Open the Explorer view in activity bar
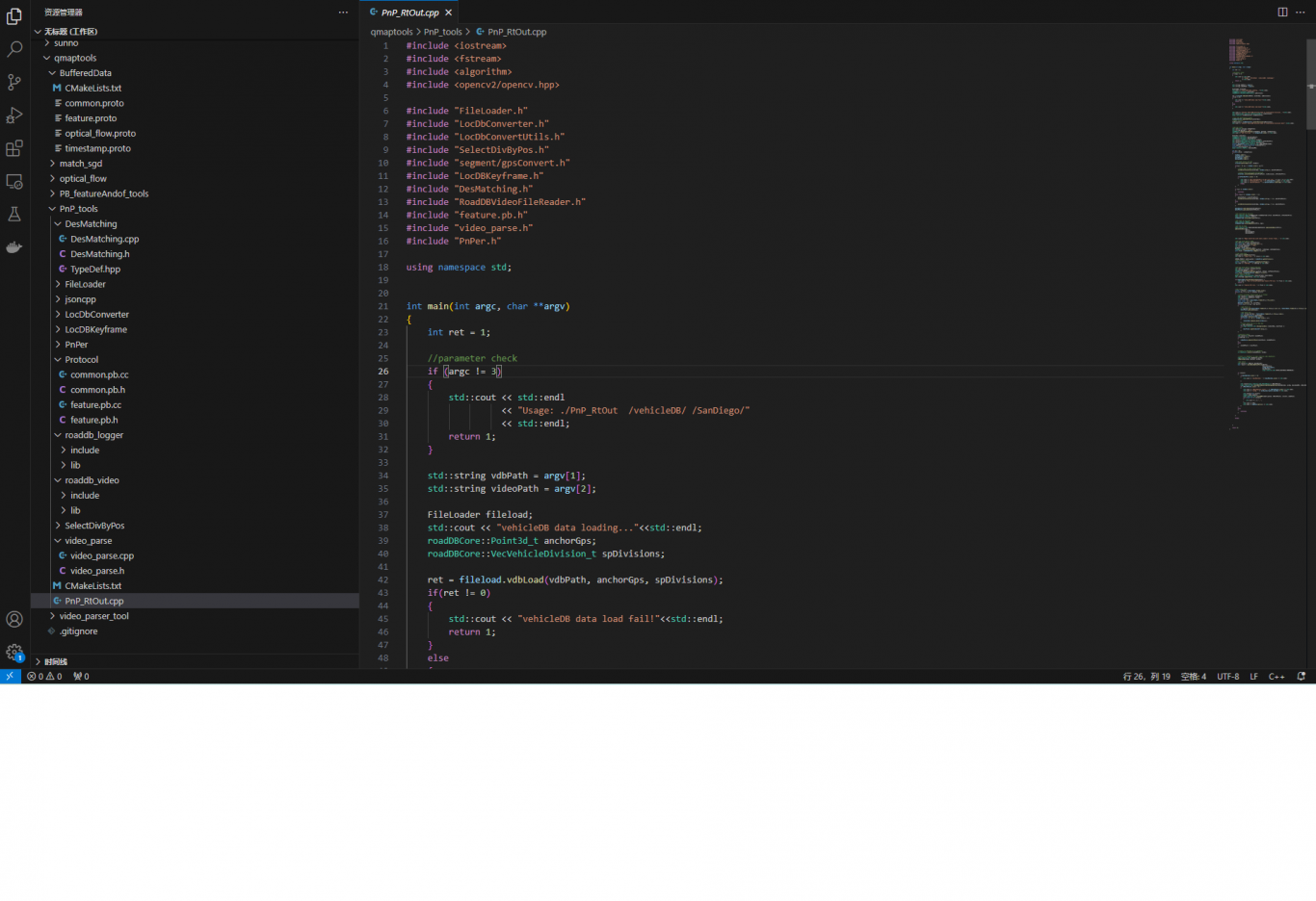1316x901 pixels. point(14,16)
